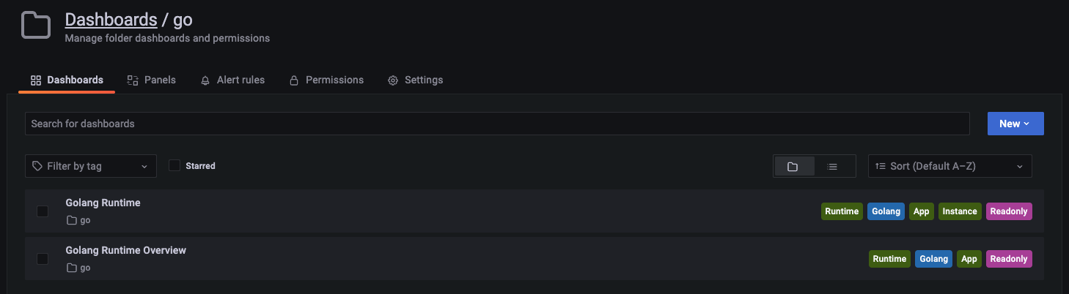Open the New button dropdown menu
The image size is (1069, 294).
pyautogui.click(x=1015, y=124)
